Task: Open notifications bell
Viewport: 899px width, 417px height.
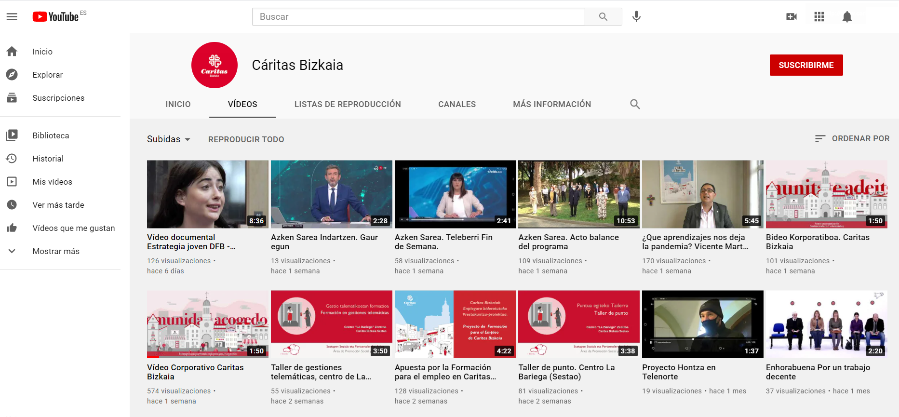Action: 847,17
